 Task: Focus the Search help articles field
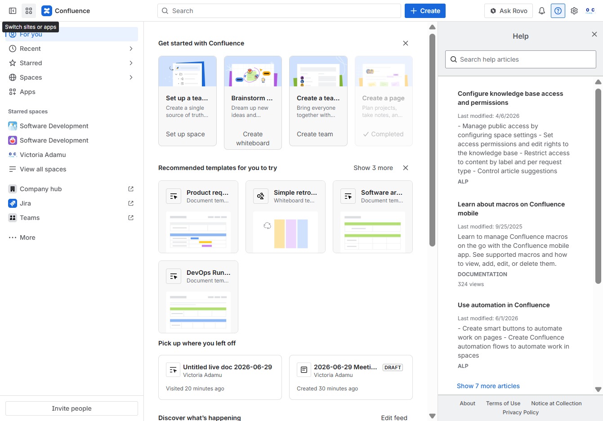(x=521, y=59)
